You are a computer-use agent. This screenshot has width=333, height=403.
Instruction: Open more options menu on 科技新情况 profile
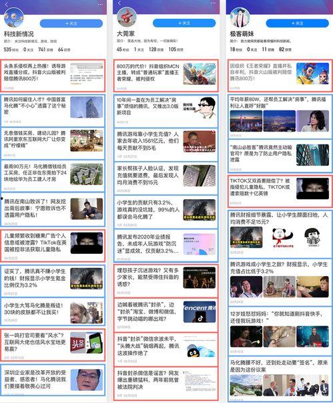(100, 4)
